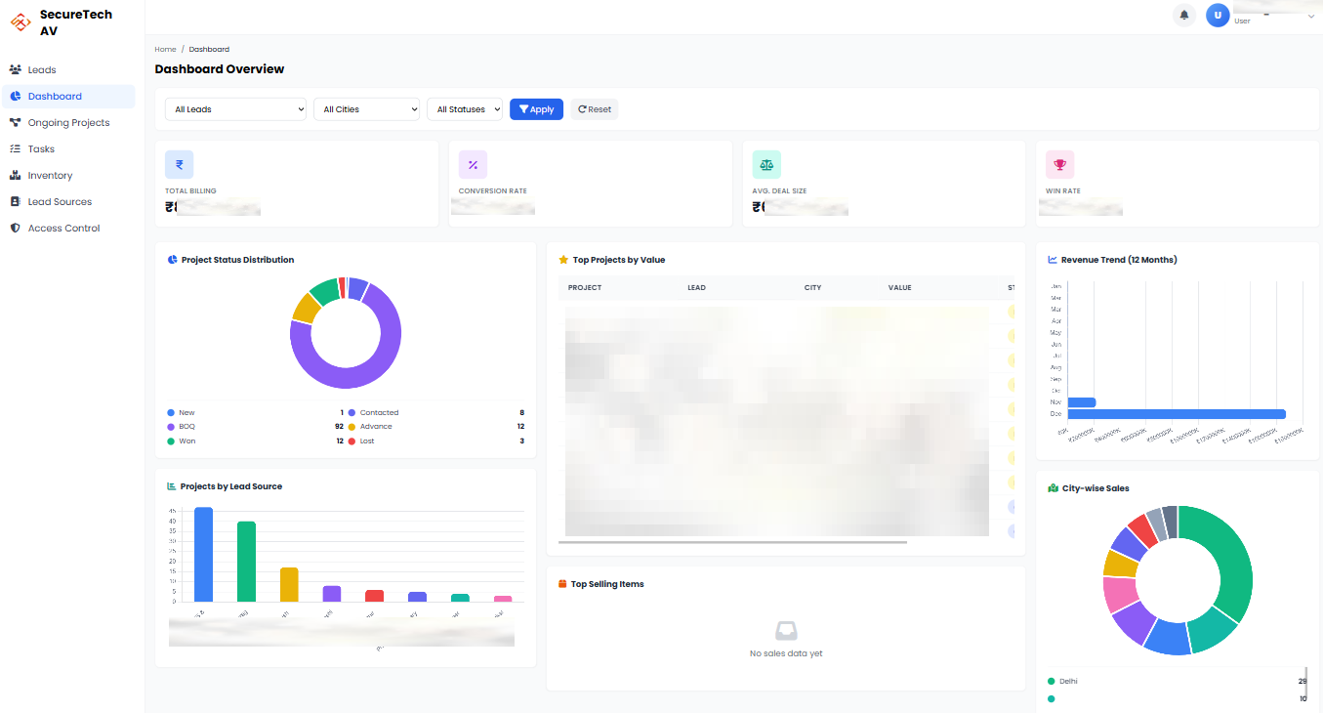Click the user avatar circle
1323x713 pixels.
point(1218,15)
